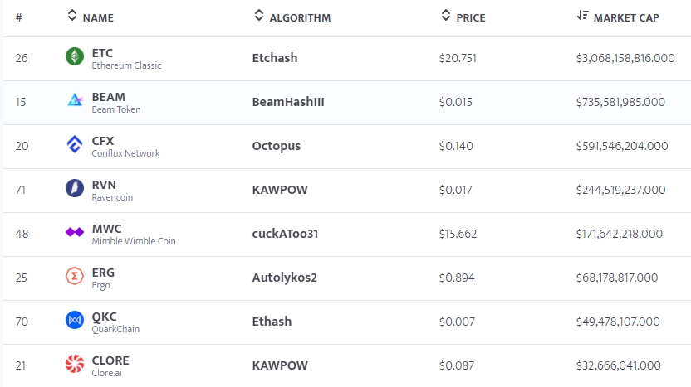Viewport: 691px width, 387px height.
Task: Open the ETC coin name link
Action: click(x=102, y=53)
